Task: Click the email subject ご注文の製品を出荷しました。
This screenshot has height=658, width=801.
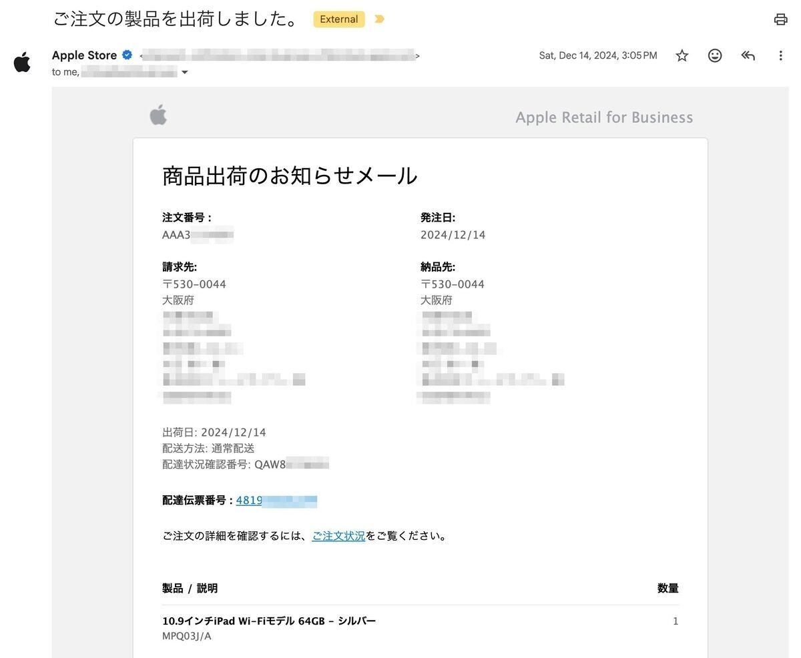Action: (176, 19)
